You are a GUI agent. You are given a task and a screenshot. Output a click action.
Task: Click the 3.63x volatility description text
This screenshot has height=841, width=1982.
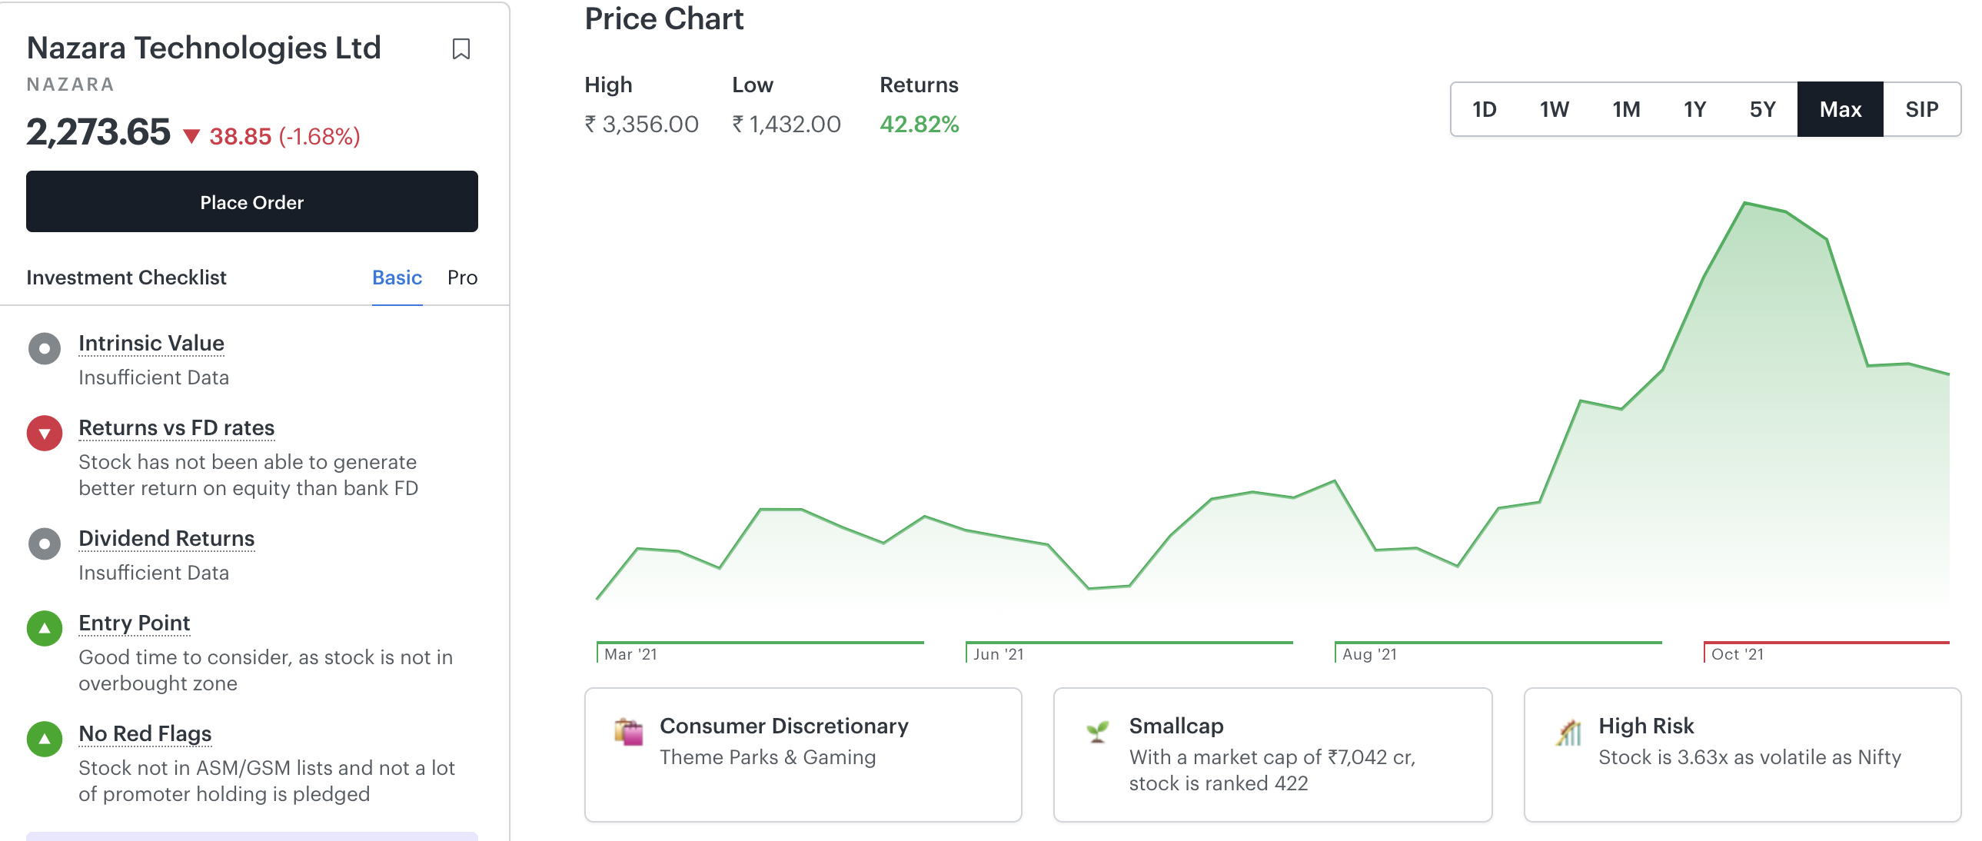(1750, 758)
